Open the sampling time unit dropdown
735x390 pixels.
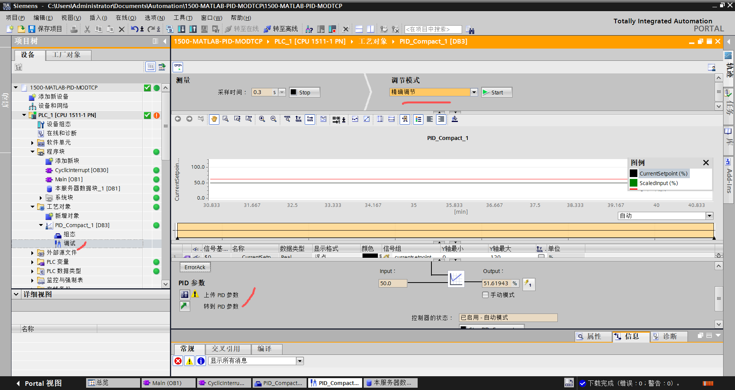[x=282, y=92]
